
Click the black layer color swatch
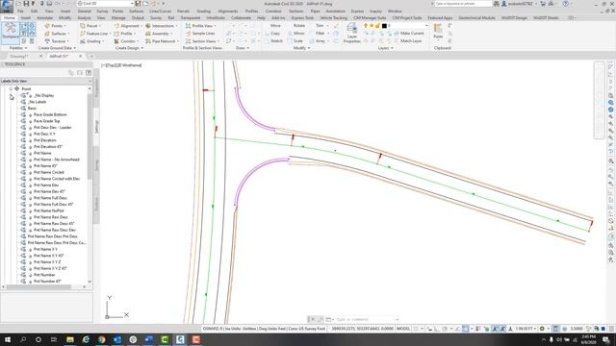point(384,26)
